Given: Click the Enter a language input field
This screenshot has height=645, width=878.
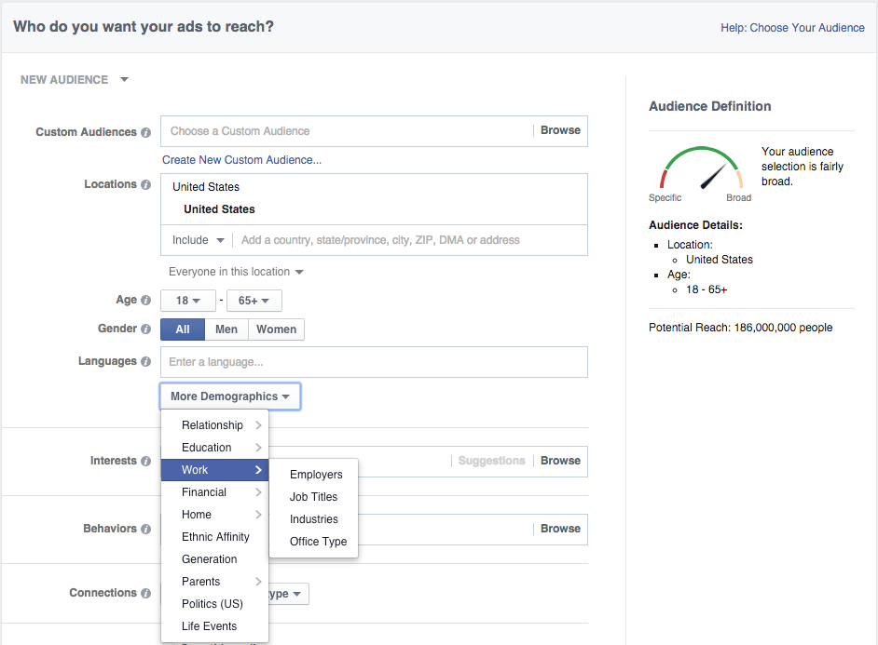Looking at the screenshot, I should click(x=374, y=362).
